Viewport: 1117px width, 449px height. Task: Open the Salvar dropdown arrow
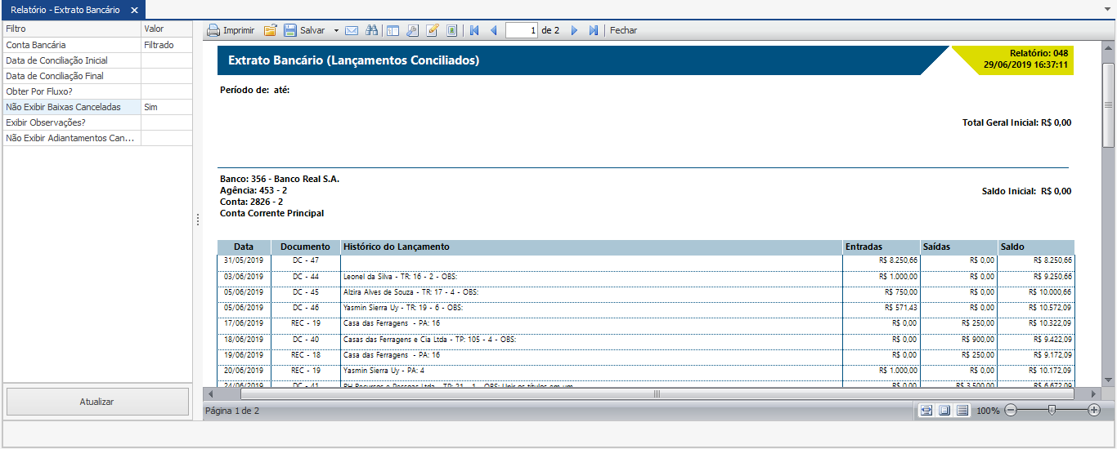[x=336, y=31]
